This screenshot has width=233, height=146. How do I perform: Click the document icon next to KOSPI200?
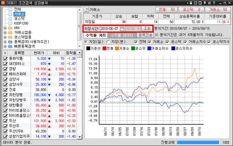[10, 23]
